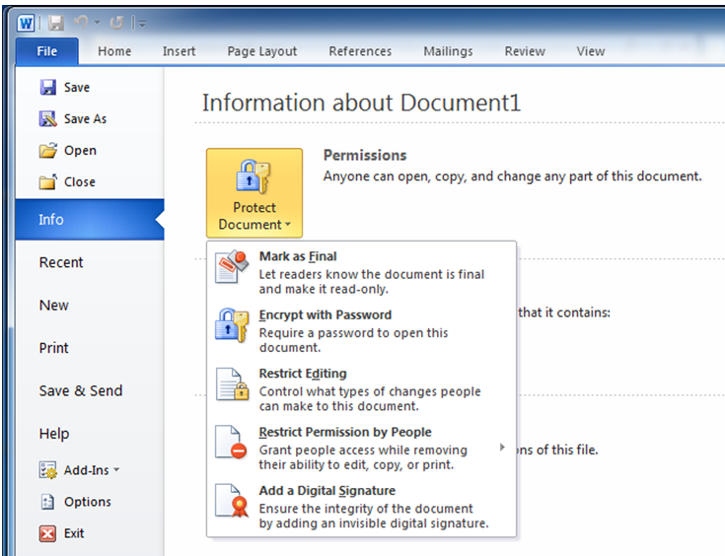Click the Restrict Editing document icon

(233, 384)
